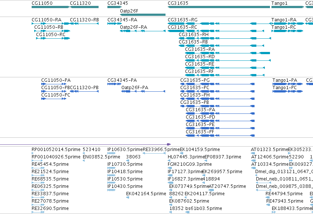Select EST RE68535.5prime

coord(50,179)
